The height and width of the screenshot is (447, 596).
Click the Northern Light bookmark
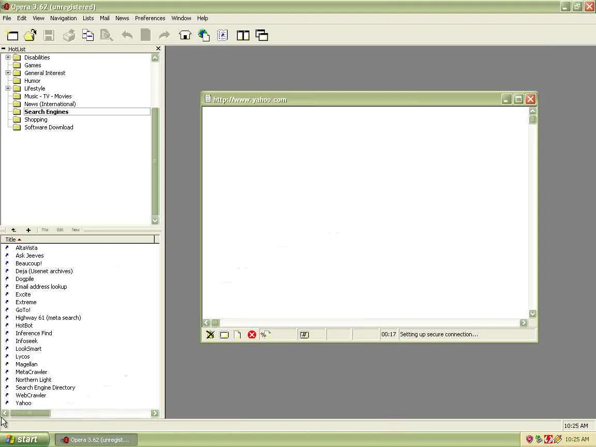[34, 380]
